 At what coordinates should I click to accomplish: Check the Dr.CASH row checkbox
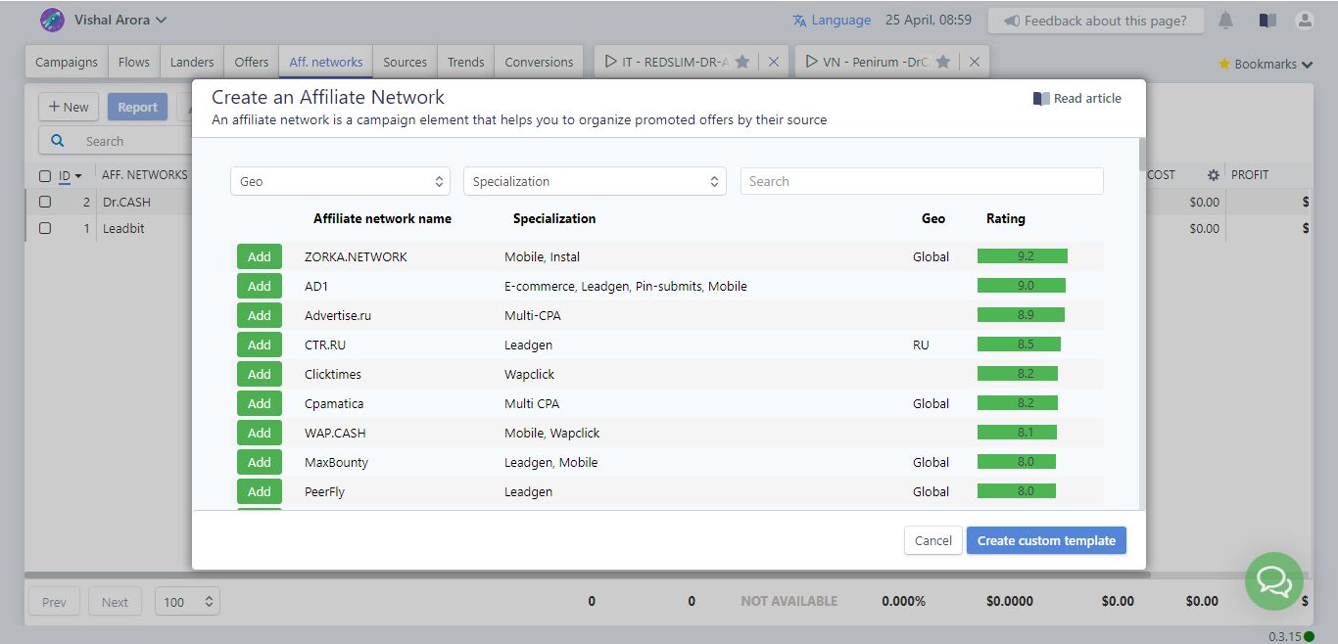[x=45, y=202]
